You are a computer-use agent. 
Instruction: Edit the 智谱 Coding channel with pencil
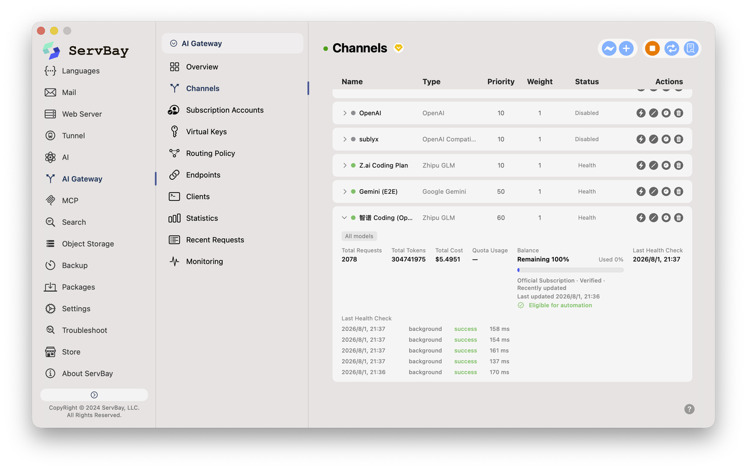pos(654,218)
